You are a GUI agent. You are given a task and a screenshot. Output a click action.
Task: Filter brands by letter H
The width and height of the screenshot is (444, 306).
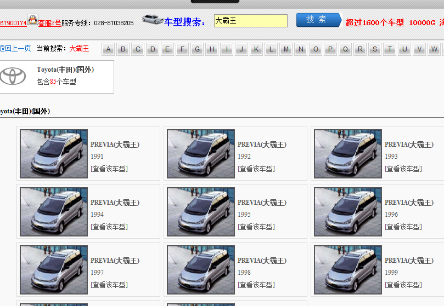point(212,49)
